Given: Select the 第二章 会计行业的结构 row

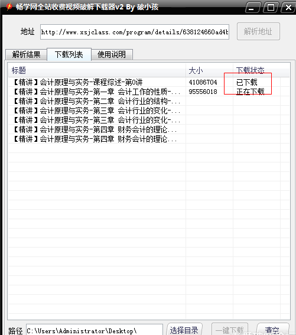Looking at the screenshot, I should pos(149,101).
